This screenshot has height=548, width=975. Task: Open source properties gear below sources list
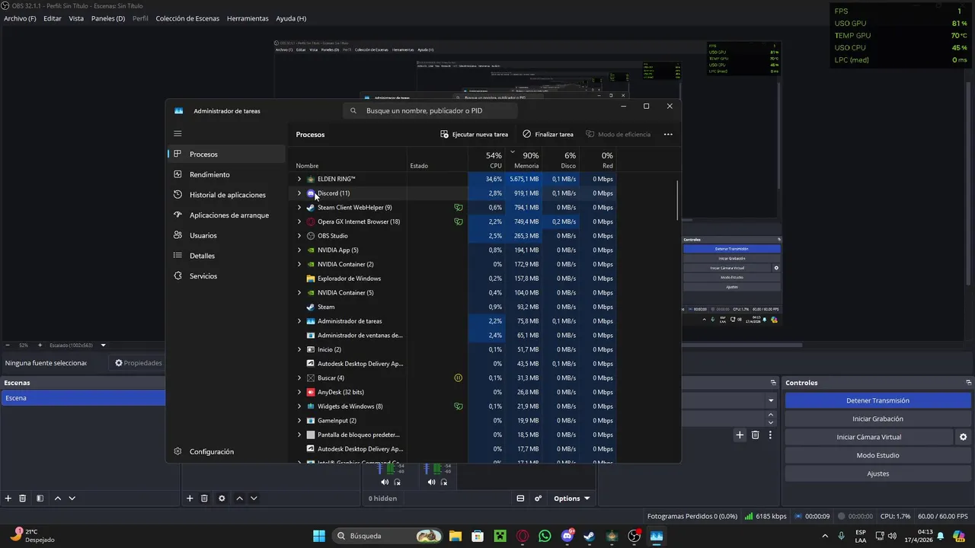pyautogui.click(x=222, y=499)
